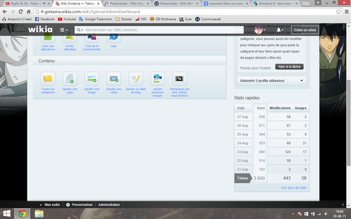This screenshot has width=351, height=219.
Task: Open search scope dropdown magnifier
Action: tap(80, 30)
